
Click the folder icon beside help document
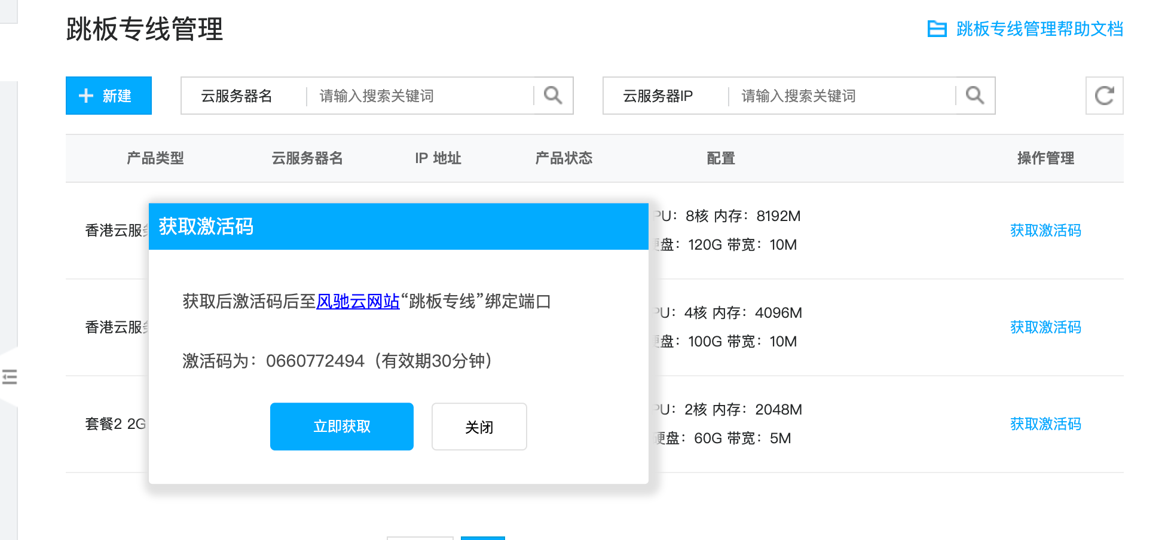click(937, 29)
